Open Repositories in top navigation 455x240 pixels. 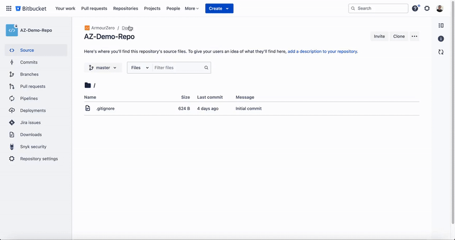click(126, 9)
